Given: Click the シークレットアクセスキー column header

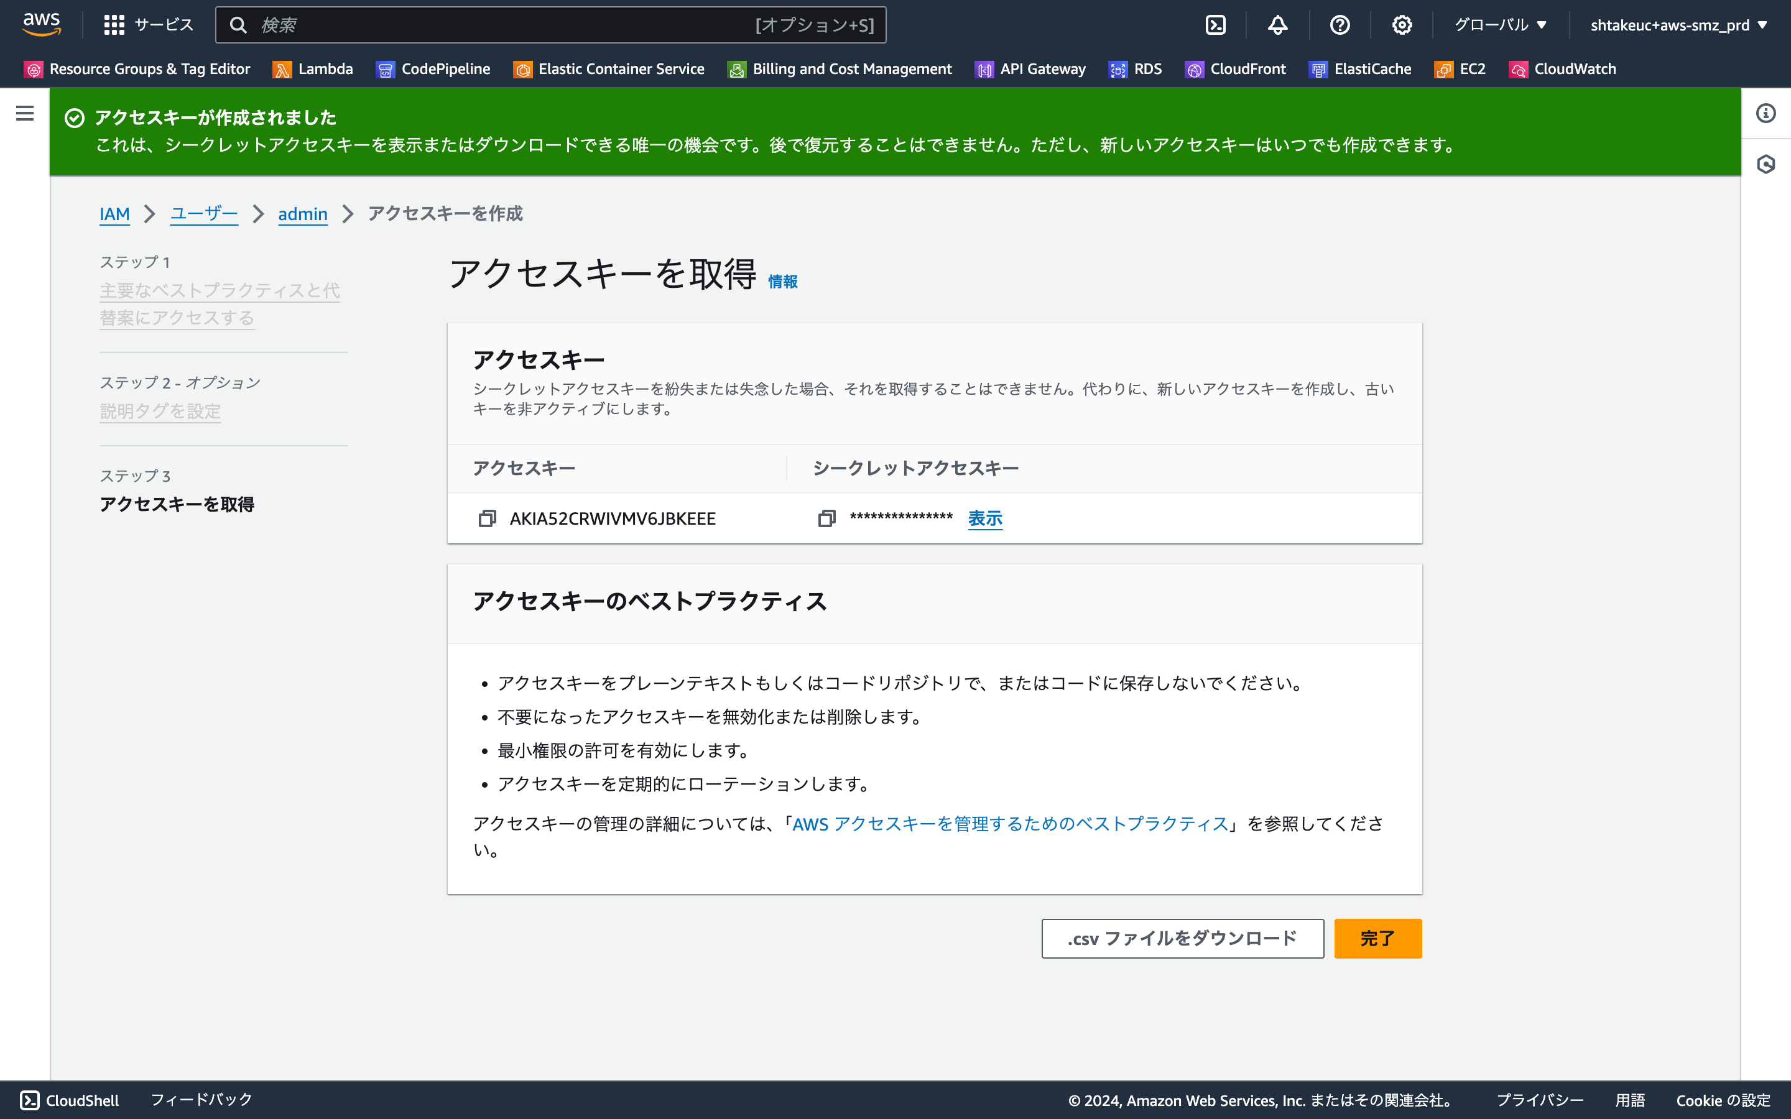Looking at the screenshot, I should coord(915,467).
